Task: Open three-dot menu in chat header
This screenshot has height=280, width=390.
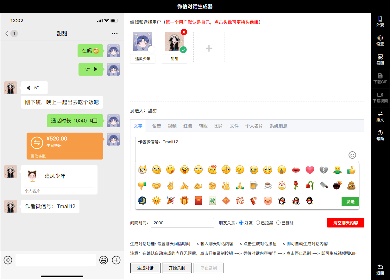Action: click(115, 34)
